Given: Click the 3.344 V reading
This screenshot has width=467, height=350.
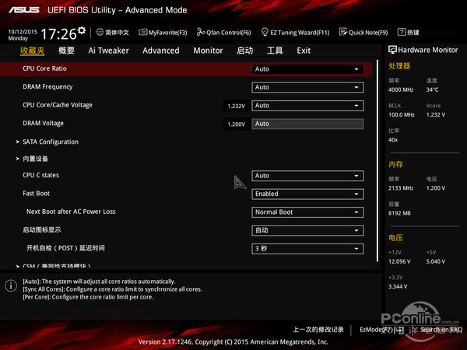Looking at the screenshot, I should 398,286.
